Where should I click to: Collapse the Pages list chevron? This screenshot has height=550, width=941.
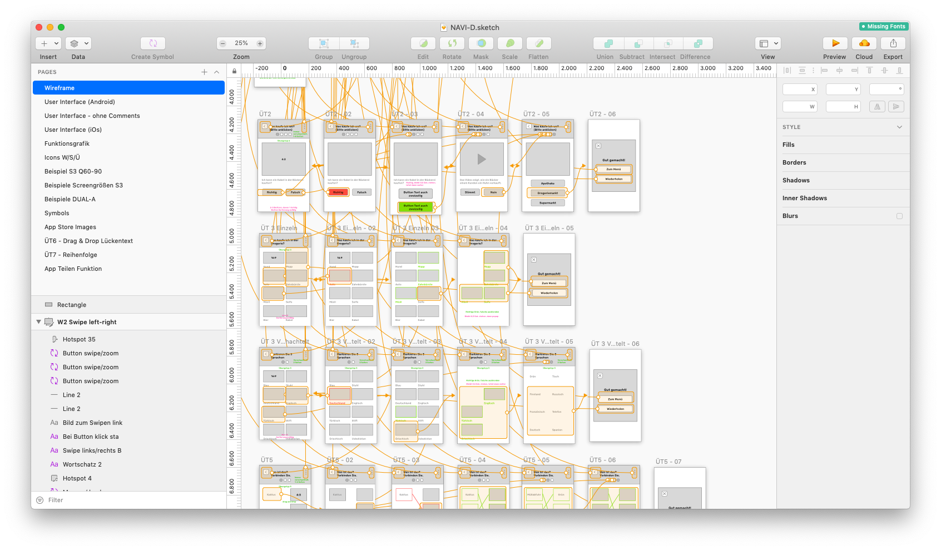tap(217, 72)
